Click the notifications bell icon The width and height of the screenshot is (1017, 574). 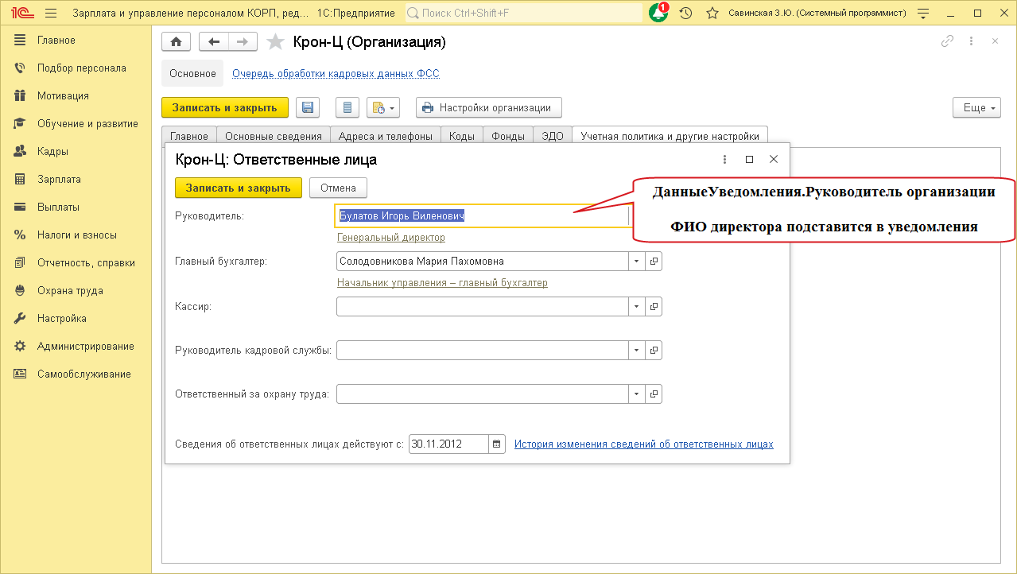click(658, 14)
